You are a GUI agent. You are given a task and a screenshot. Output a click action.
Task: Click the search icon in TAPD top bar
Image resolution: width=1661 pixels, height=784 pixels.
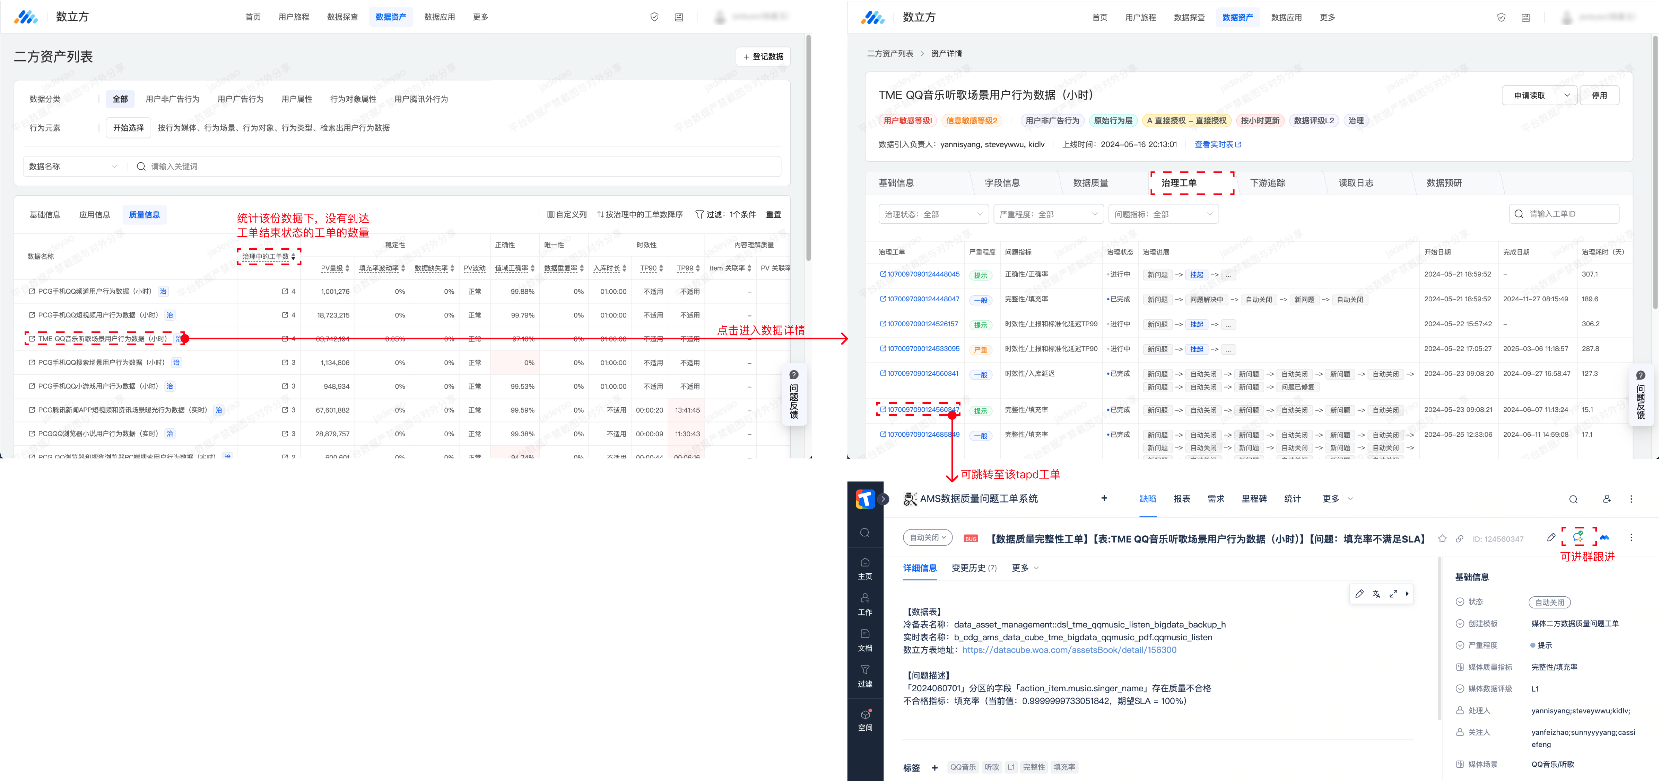tap(1573, 499)
